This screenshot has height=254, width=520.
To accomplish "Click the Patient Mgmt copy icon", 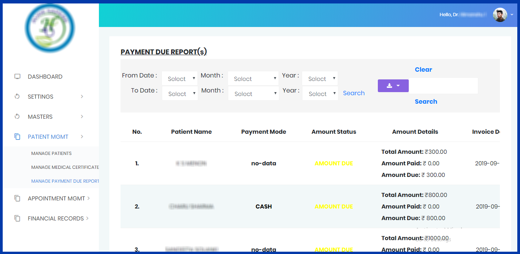I will coord(17,136).
